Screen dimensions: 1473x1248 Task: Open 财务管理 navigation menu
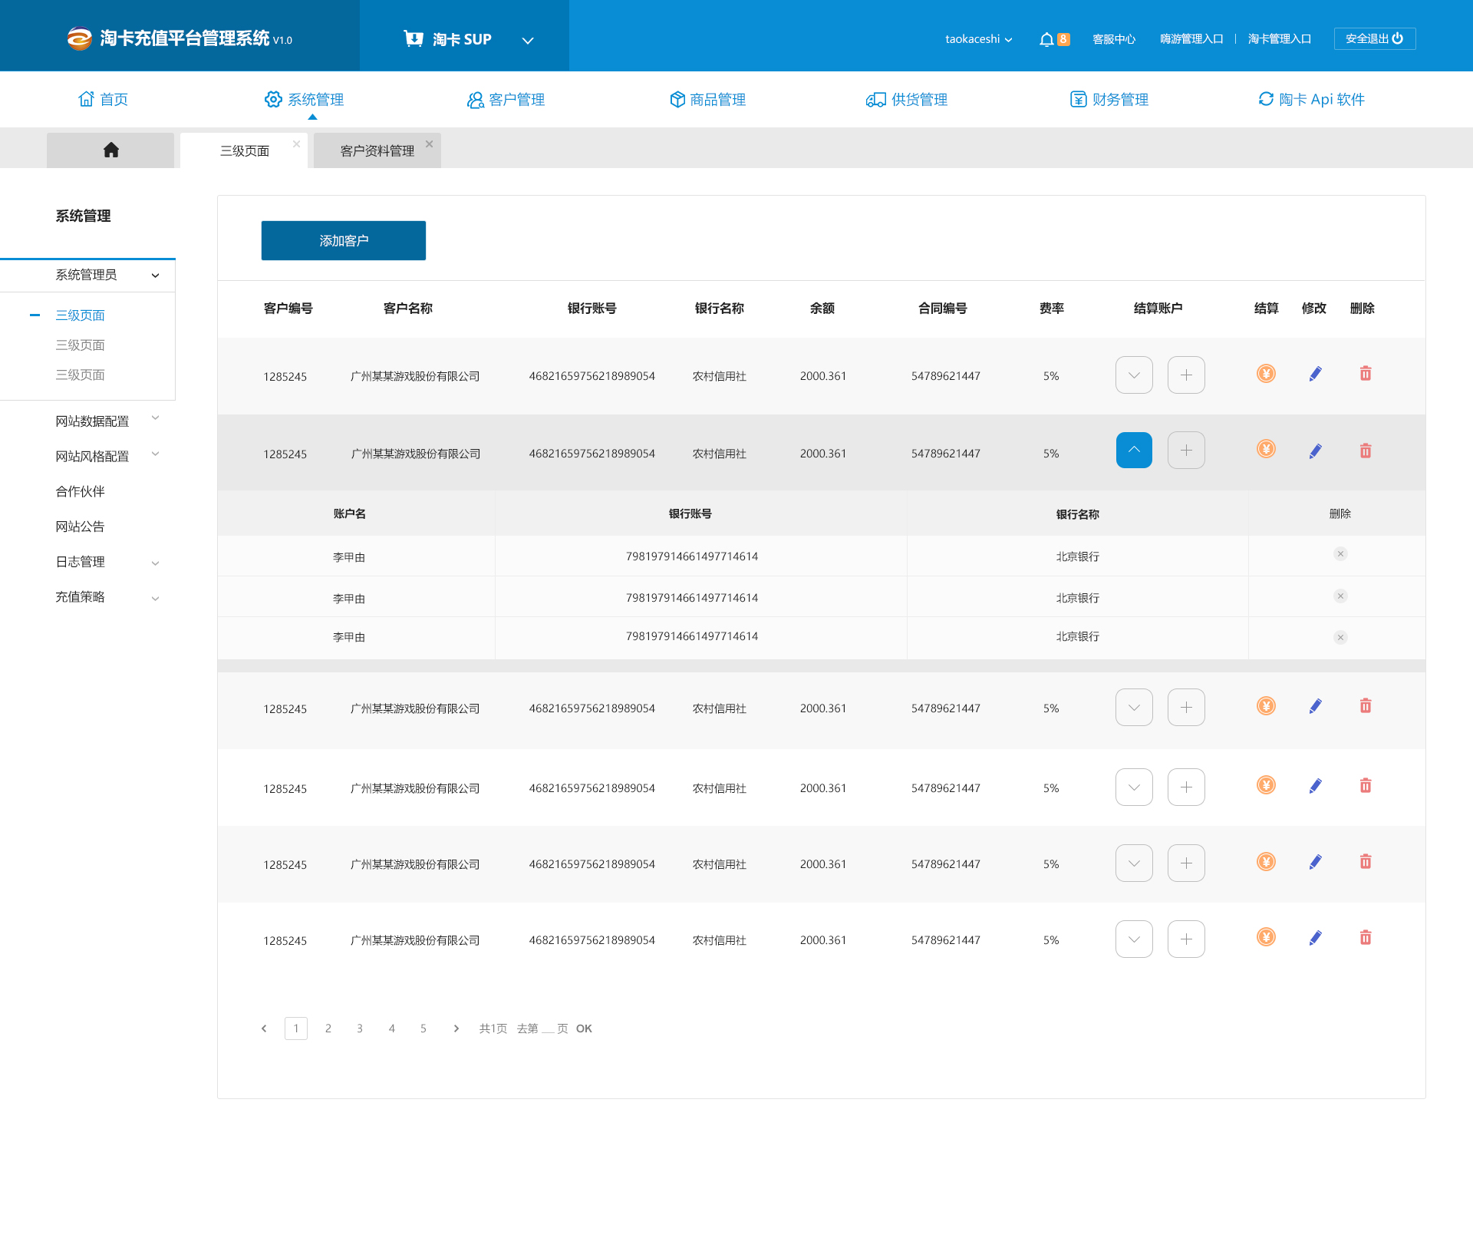[1109, 100]
